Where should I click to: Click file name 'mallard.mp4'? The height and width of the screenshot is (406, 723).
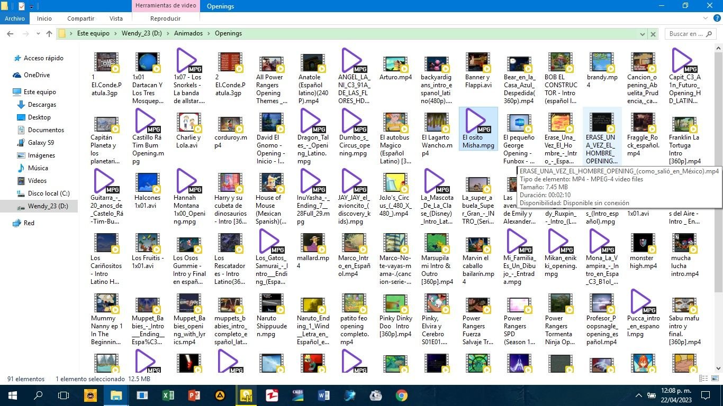(x=313, y=262)
